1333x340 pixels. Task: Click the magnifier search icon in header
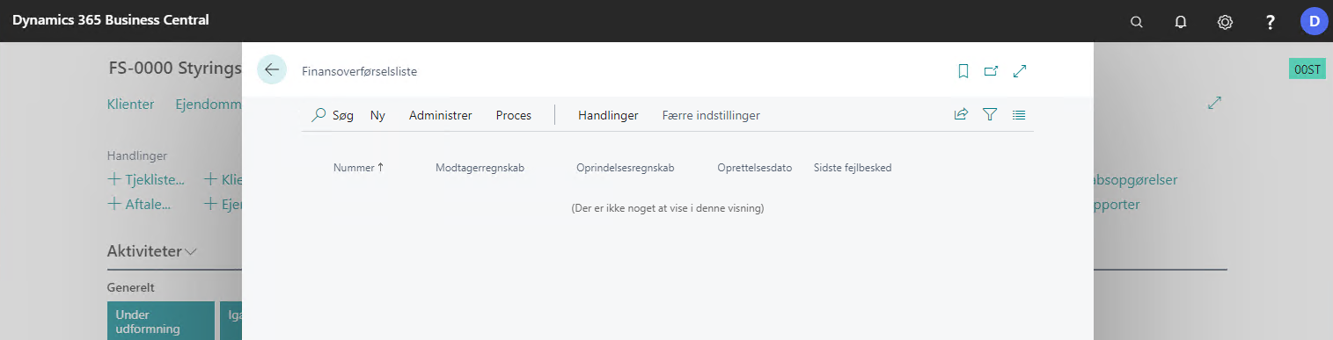(x=1137, y=22)
